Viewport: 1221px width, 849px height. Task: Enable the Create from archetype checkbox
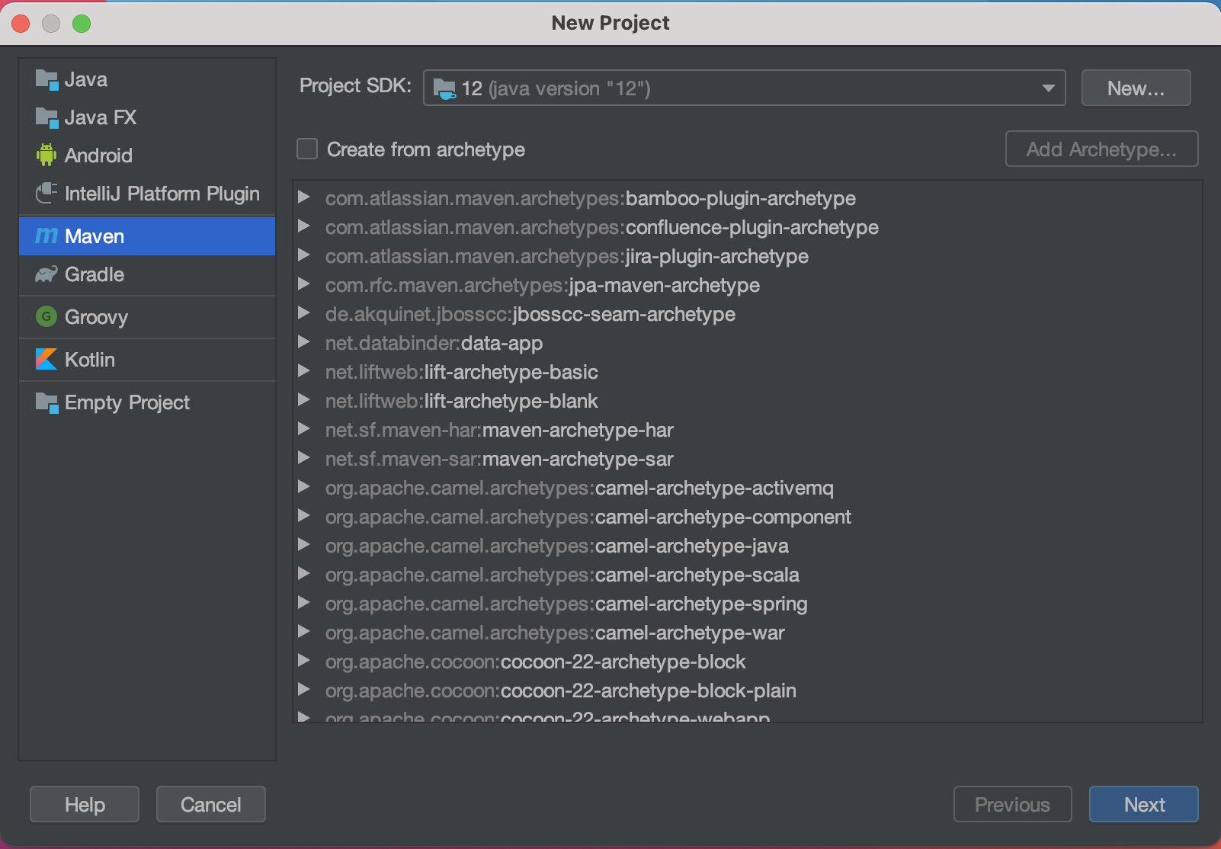(x=307, y=149)
